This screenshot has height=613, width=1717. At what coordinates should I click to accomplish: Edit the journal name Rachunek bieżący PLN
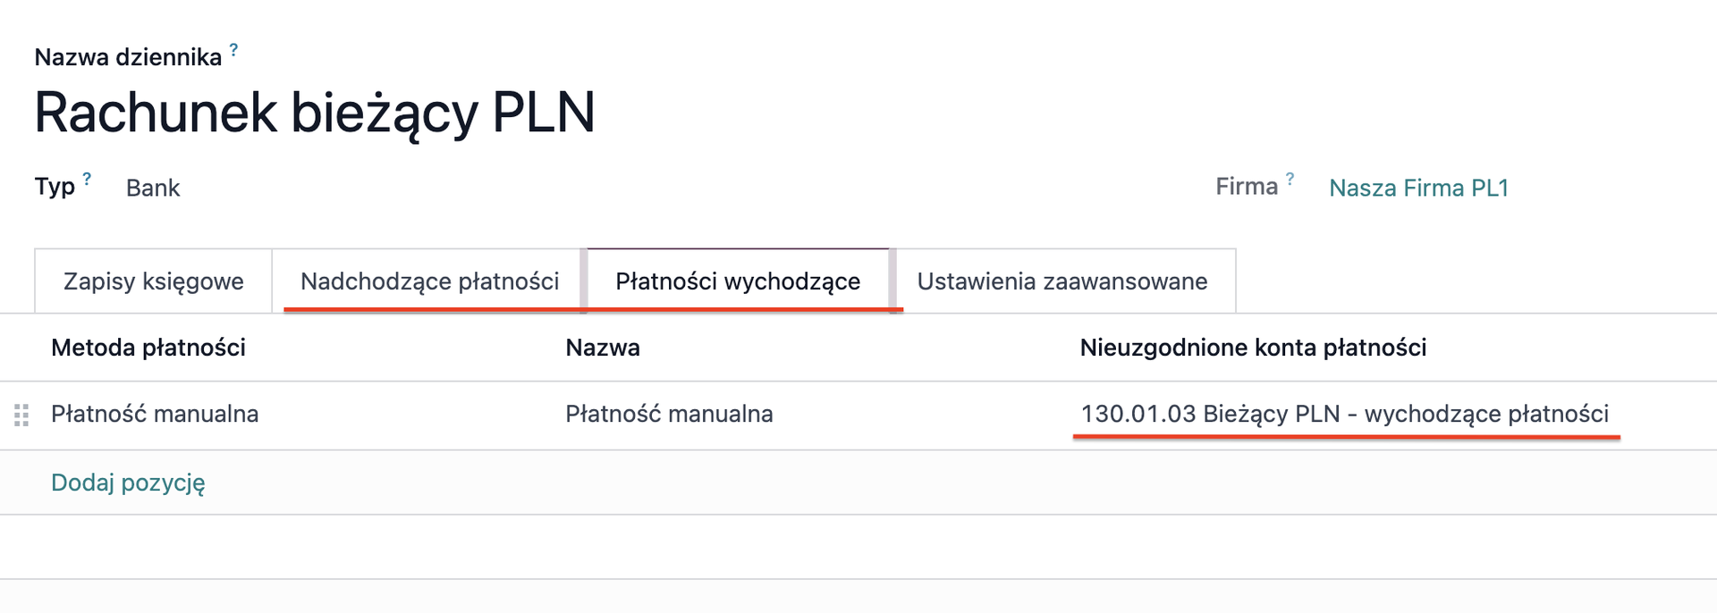pos(315,113)
